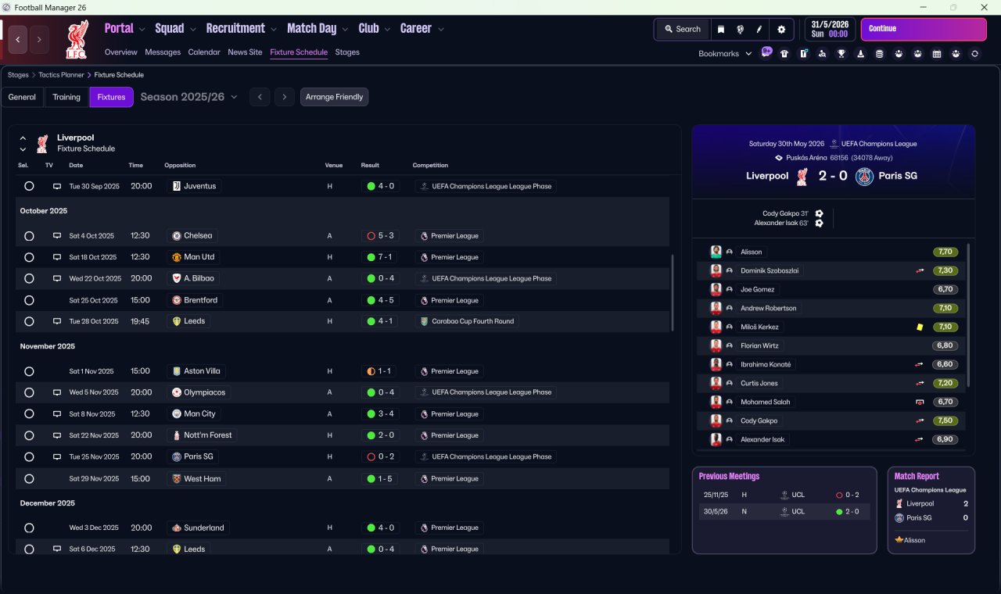Click the Liverpool club crest in header

pos(77,39)
